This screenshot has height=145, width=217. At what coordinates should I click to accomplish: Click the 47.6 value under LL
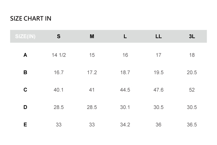pyautogui.click(x=158, y=90)
